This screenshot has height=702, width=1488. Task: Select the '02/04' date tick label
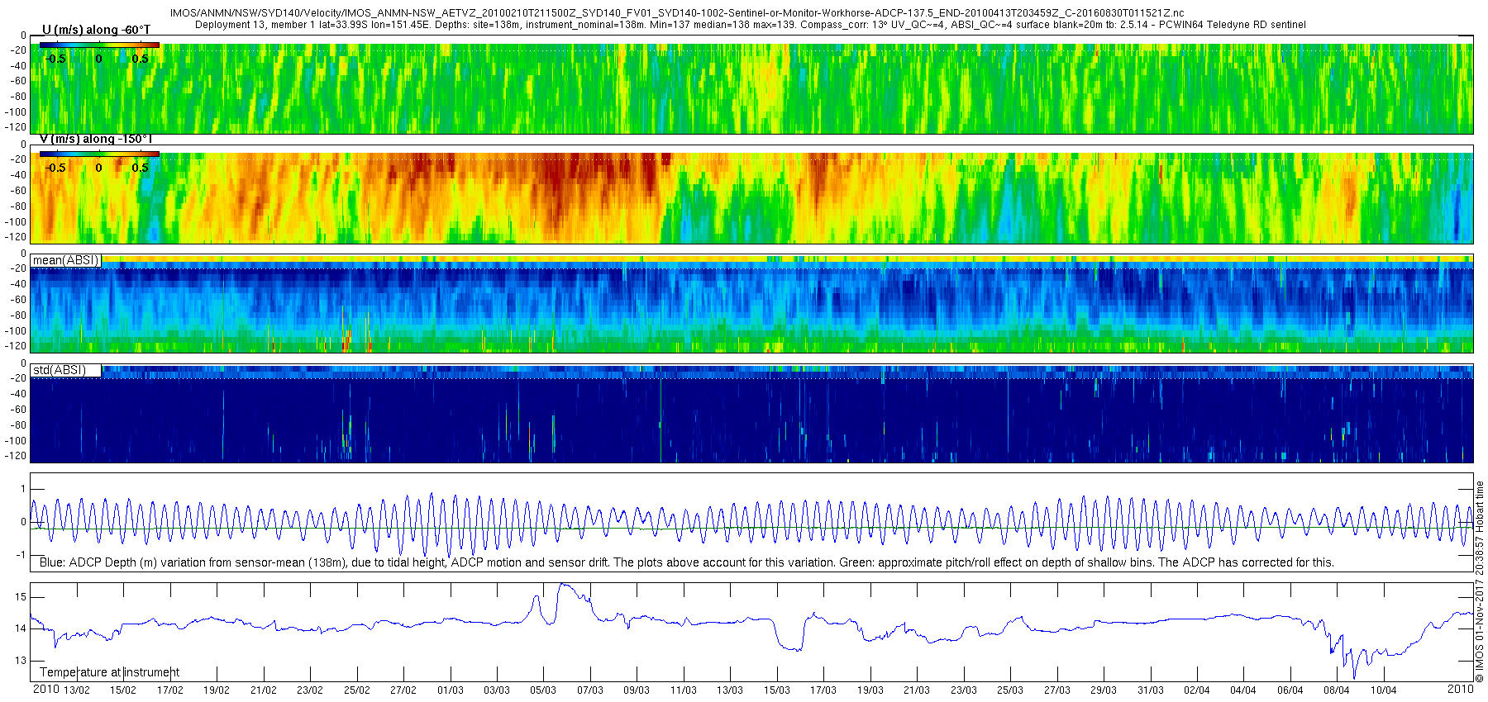(1197, 690)
